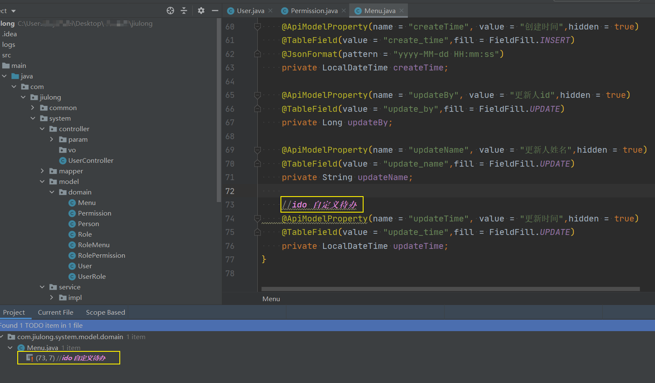Collapse the com package
655x383 pixels.
[14, 86]
